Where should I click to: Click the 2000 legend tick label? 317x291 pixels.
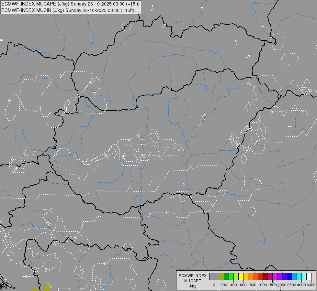pos(282,285)
